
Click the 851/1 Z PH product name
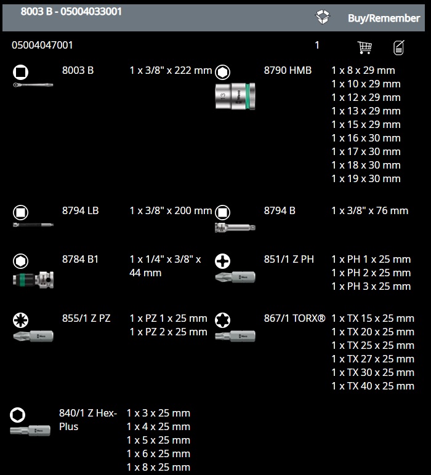pyautogui.click(x=289, y=259)
